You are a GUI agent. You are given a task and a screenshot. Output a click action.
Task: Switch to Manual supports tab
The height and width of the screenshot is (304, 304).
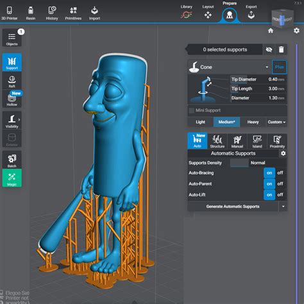[x=237, y=141]
